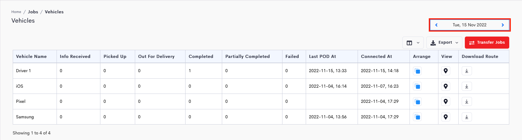Click the Arrange icon for Driver 1
Viewport: 522px width, 140px height.
click(x=417, y=71)
